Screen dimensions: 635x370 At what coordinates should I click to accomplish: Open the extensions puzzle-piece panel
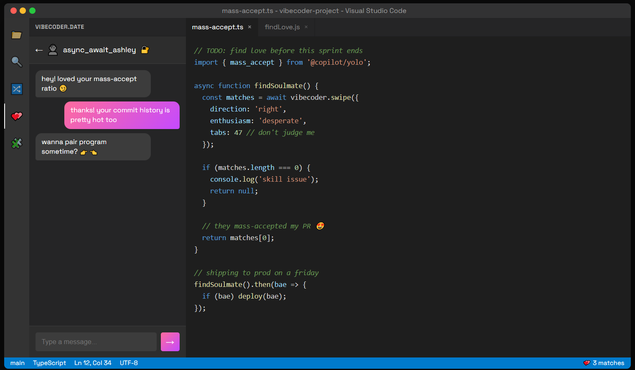(x=17, y=143)
